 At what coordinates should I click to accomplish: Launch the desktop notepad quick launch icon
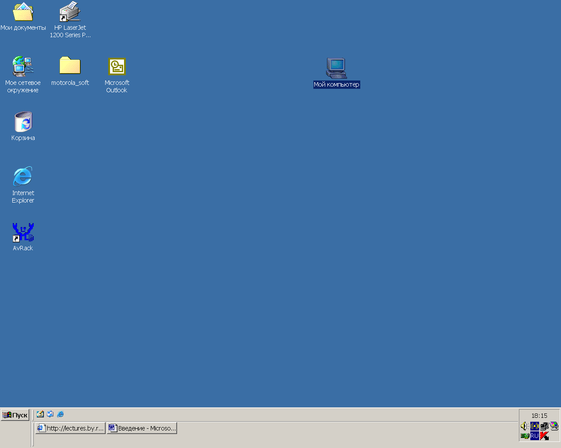40,414
